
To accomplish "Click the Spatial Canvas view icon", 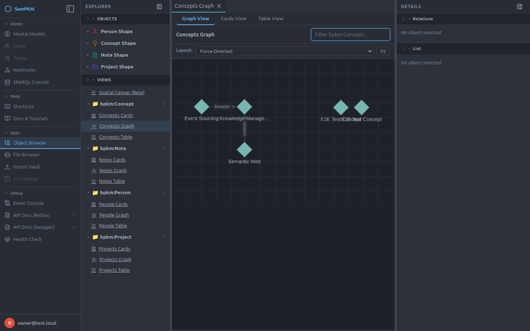I will [x=93, y=93].
